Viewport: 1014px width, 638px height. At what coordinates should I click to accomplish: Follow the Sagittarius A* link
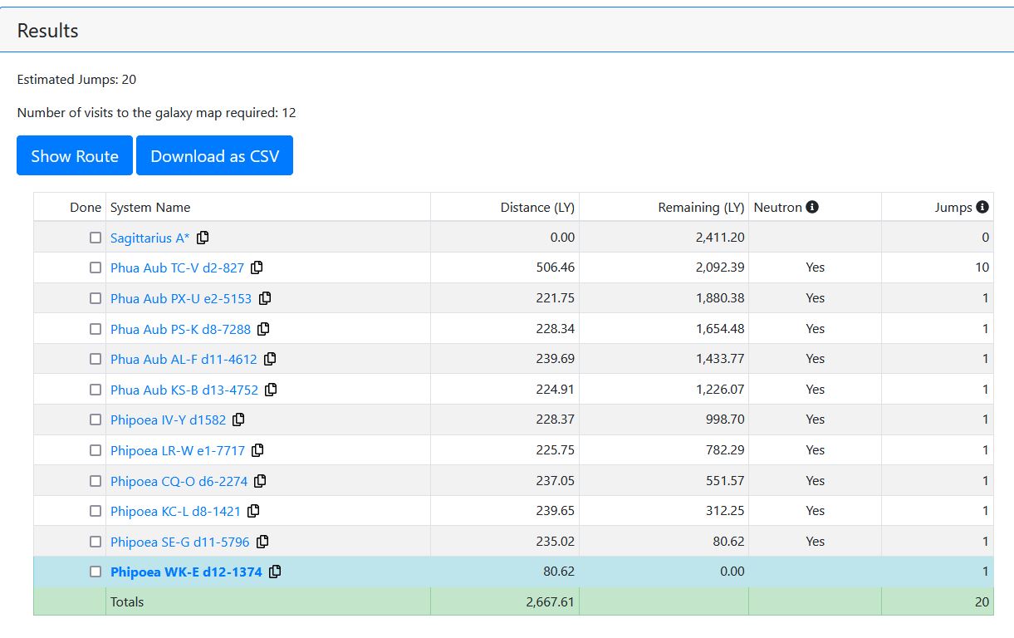[149, 238]
